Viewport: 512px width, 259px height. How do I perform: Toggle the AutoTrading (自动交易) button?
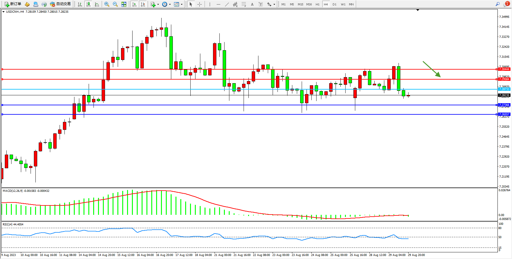60,4
